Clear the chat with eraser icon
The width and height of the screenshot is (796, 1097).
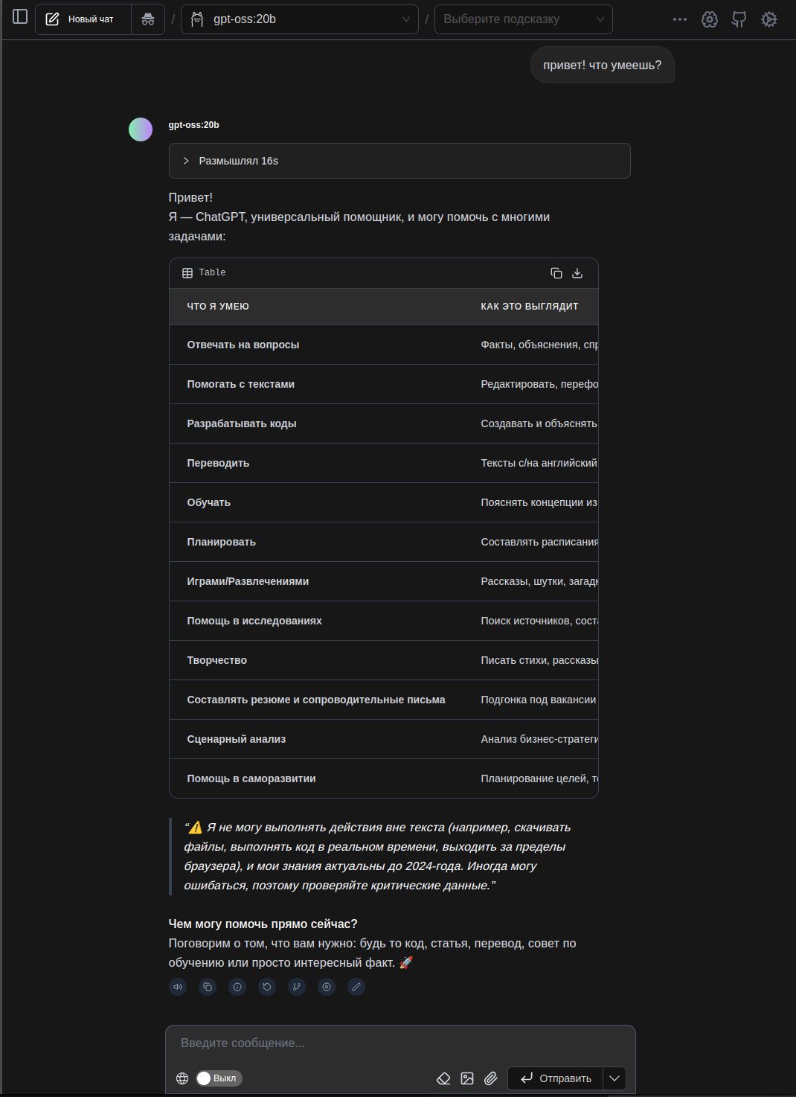(x=443, y=1078)
